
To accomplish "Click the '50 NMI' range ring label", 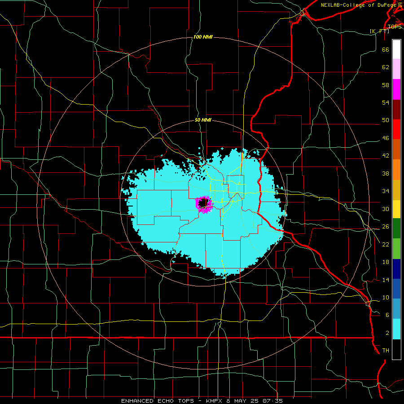I will [203, 120].
